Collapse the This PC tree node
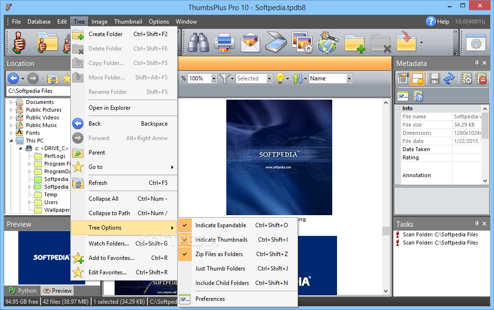Image resolution: width=494 pixels, height=310 pixels. [x=12, y=141]
